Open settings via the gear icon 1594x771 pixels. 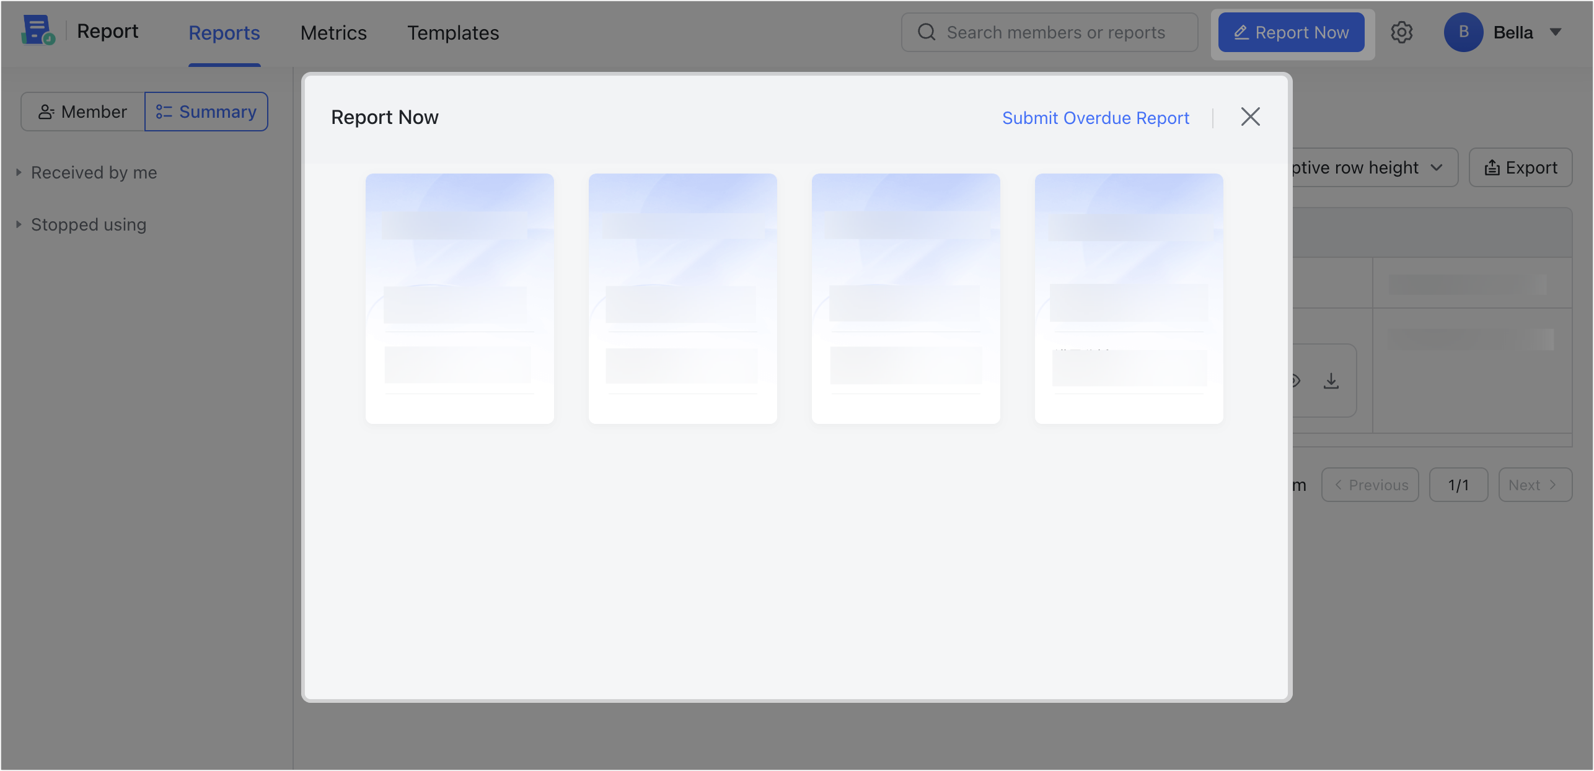pos(1401,32)
